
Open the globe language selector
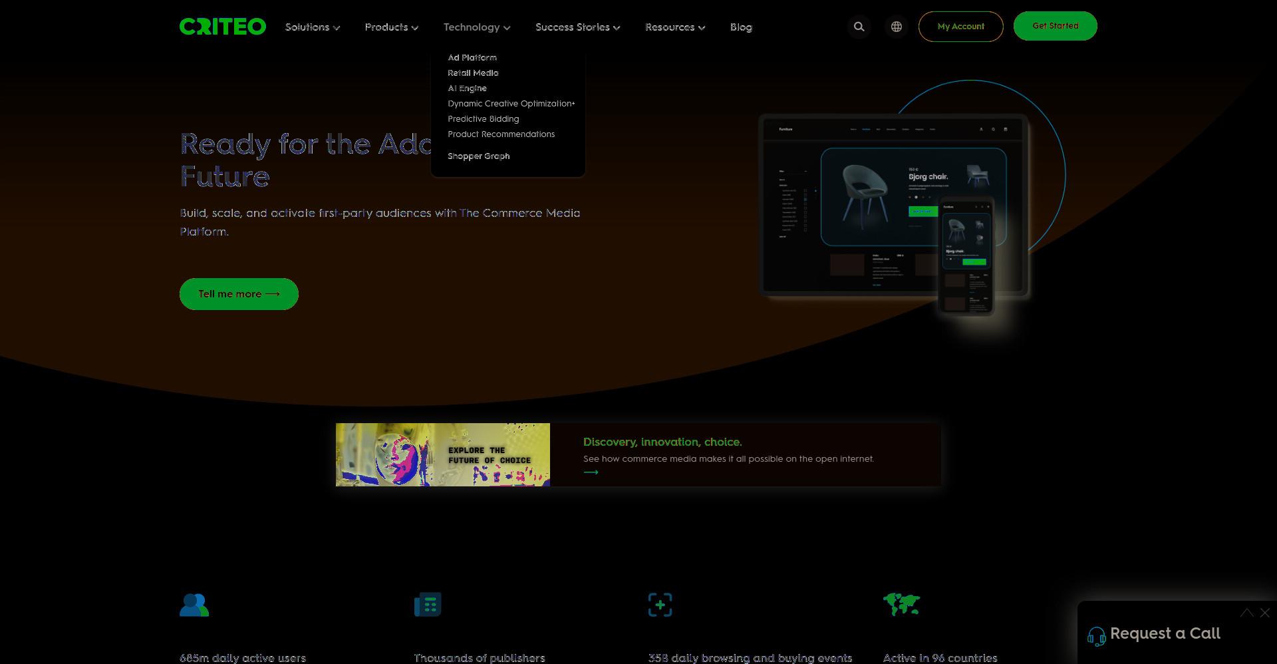[x=897, y=27]
